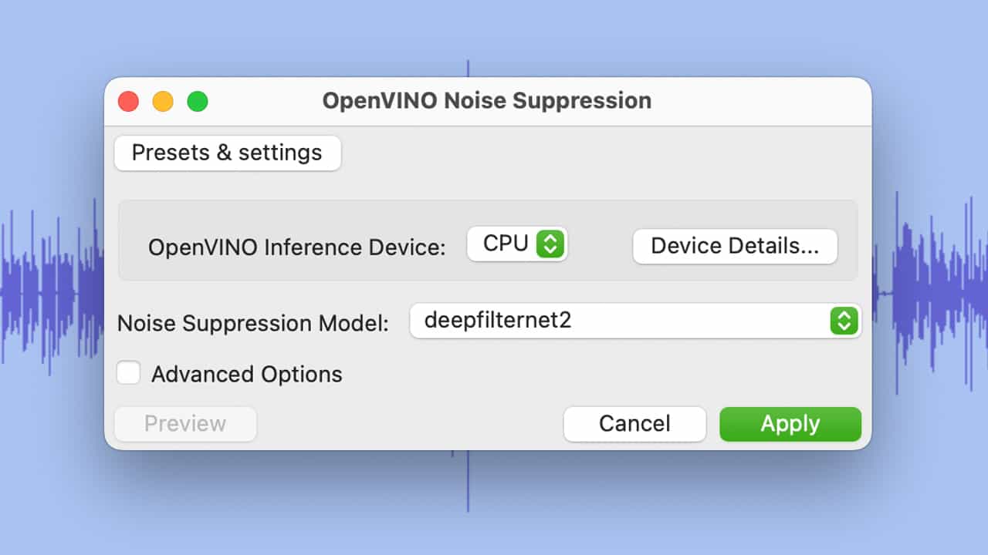
Task: Click the "Noise Suppression Model:" label
Action: pyautogui.click(x=253, y=323)
